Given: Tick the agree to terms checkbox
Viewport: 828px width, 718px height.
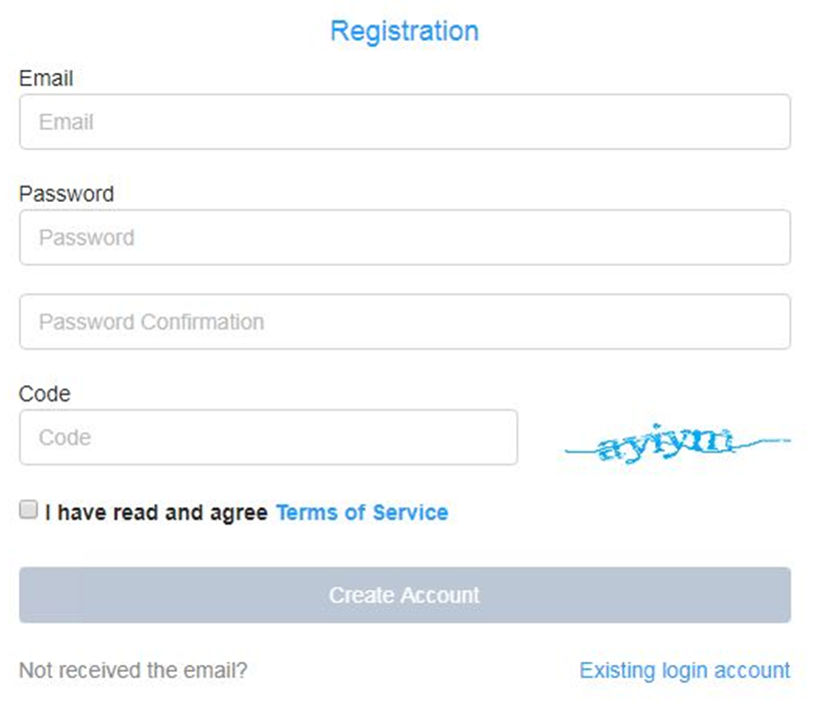Looking at the screenshot, I should (x=29, y=510).
